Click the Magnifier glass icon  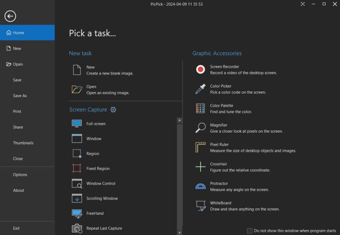200,128
